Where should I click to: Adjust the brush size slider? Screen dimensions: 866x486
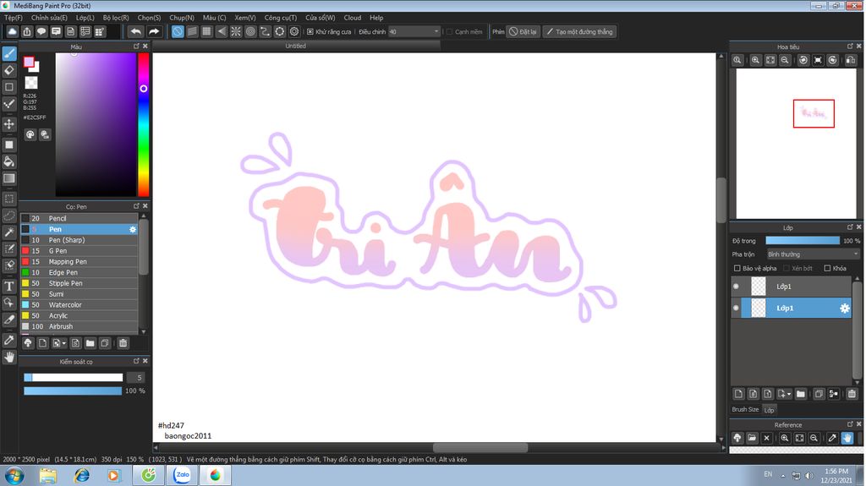point(73,377)
